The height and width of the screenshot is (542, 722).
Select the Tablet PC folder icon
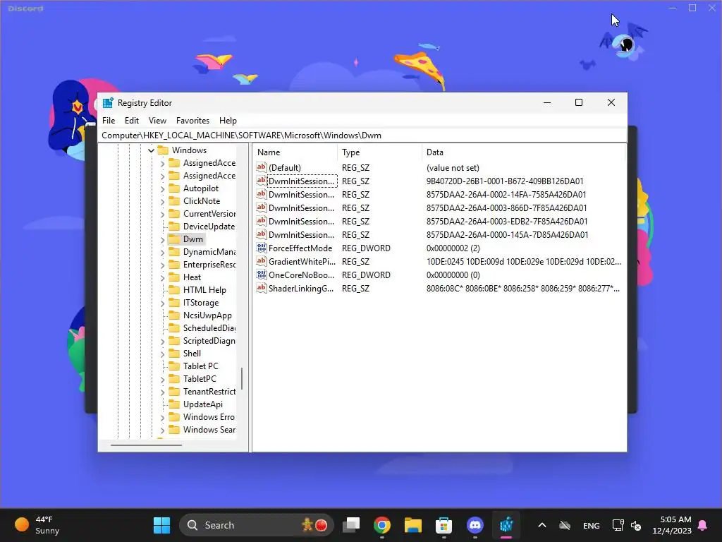[174, 366]
